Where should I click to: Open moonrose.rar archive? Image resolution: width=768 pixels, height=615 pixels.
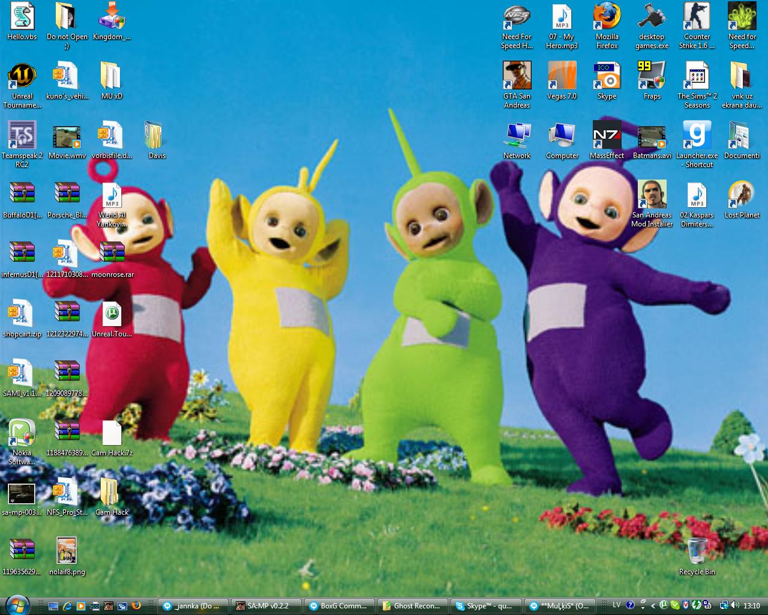(112, 259)
